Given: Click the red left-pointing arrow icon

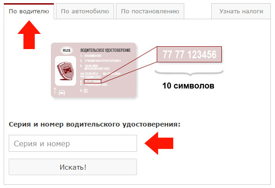Looking at the screenshot, I should (x=159, y=143).
